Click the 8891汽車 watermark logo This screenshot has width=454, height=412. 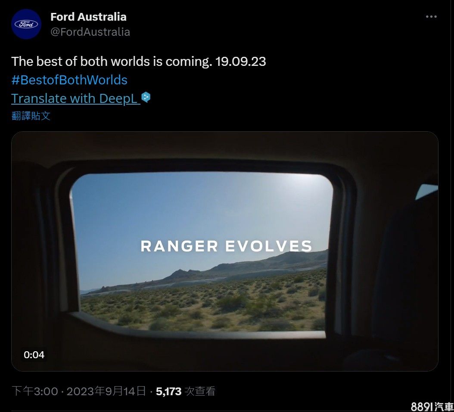(432, 406)
